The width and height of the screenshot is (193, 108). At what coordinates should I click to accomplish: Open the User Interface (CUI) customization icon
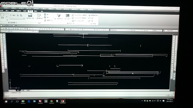[30, 15]
